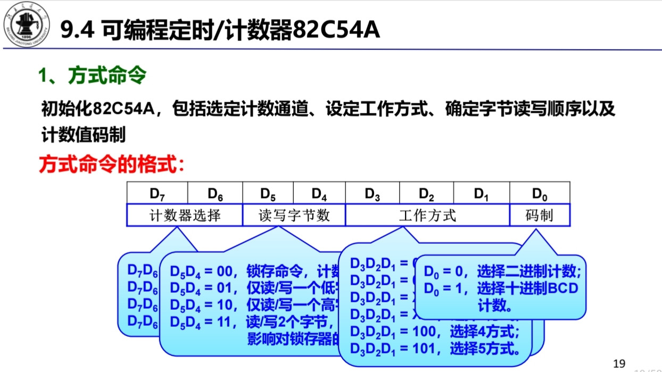Click the line beginning '影响对锁存器'
662x372 pixels.
[293, 338]
